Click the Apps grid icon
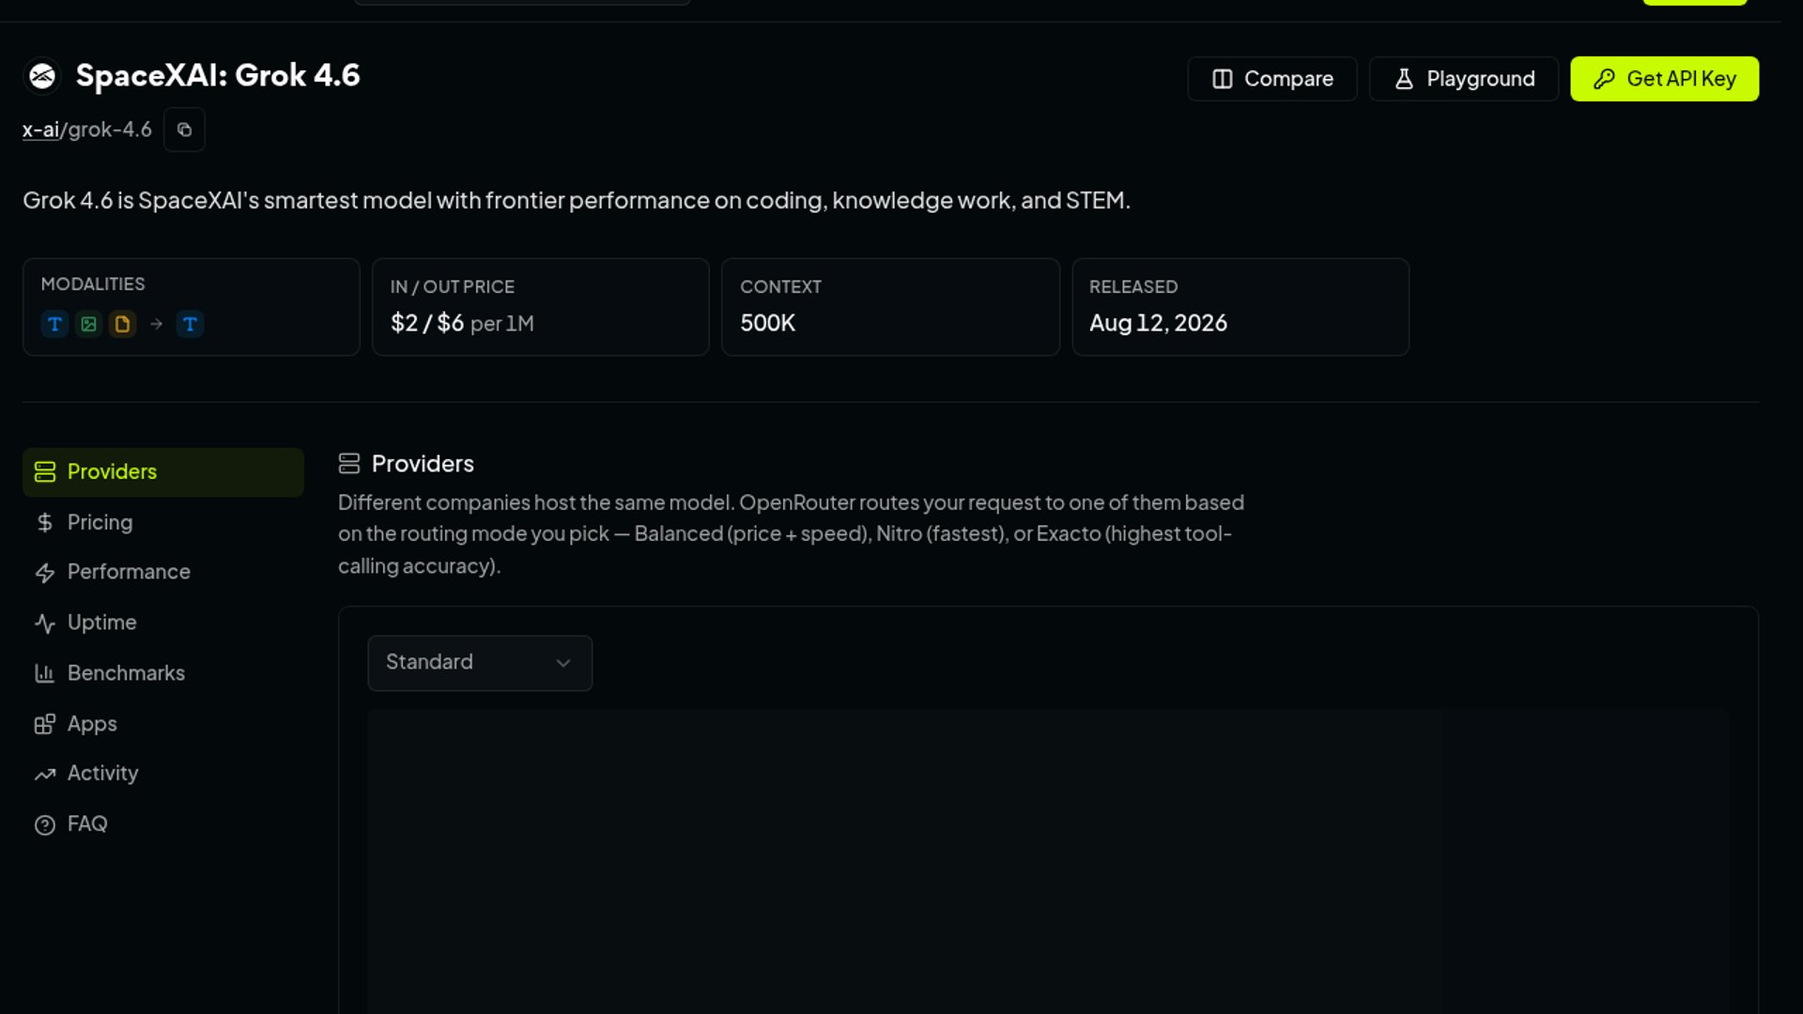 click(x=45, y=724)
